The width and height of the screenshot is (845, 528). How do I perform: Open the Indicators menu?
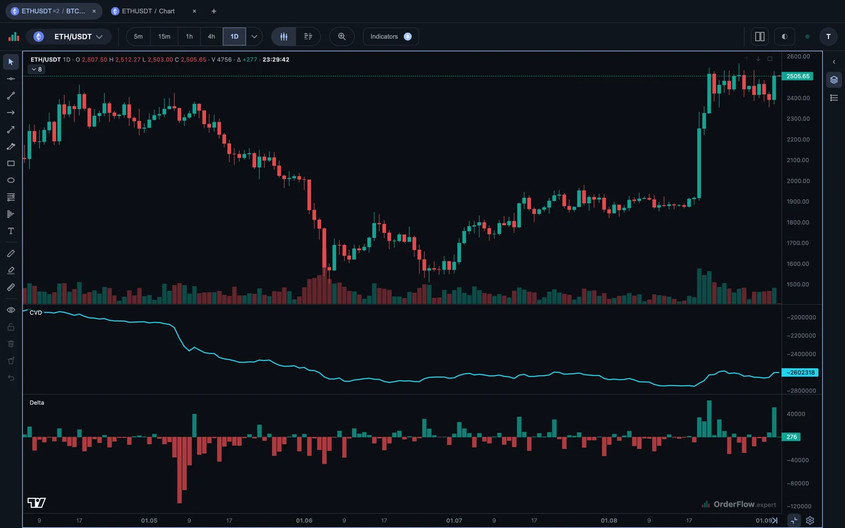coord(391,36)
